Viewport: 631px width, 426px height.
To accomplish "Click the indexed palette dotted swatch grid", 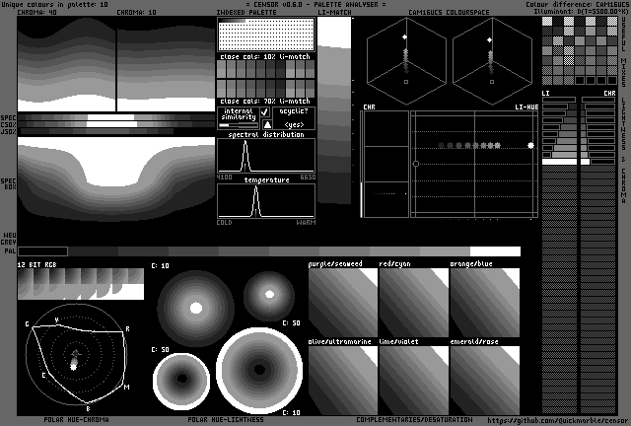I will tap(265, 35).
